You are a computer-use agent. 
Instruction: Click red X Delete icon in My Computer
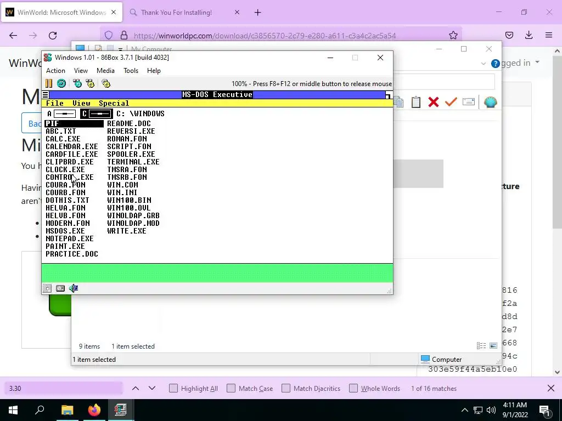pos(434,102)
